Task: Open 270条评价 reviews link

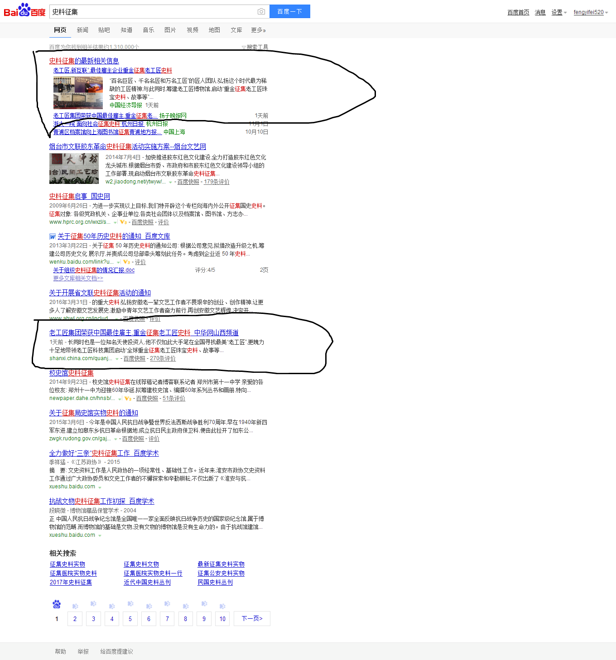Action: click(163, 358)
